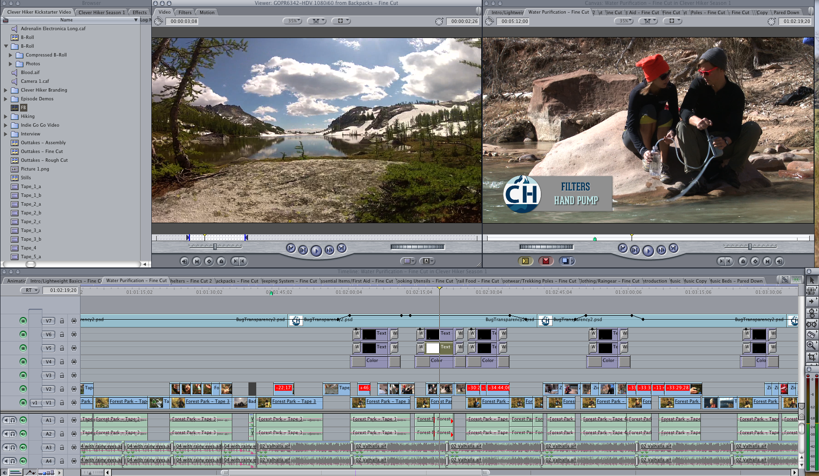Screen dimensions: 819x476
Task: Toggle visibility of track V4
Action: pyautogui.click(x=23, y=362)
